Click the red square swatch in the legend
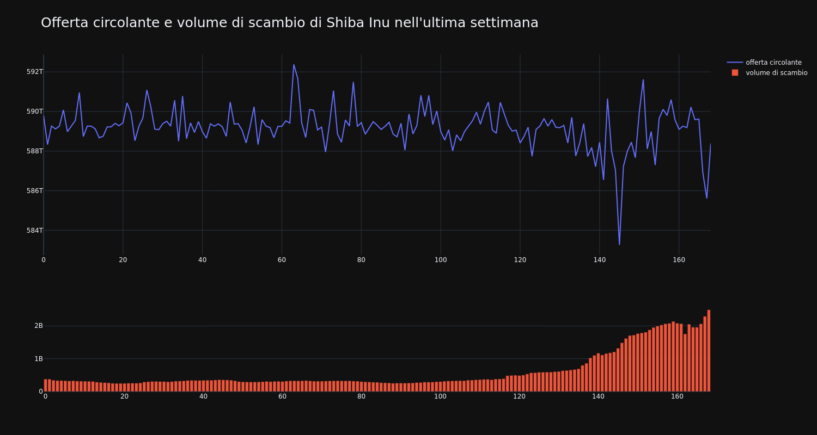Viewport: 817px width, 435px height. pyautogui.click(x=735, y=73)
